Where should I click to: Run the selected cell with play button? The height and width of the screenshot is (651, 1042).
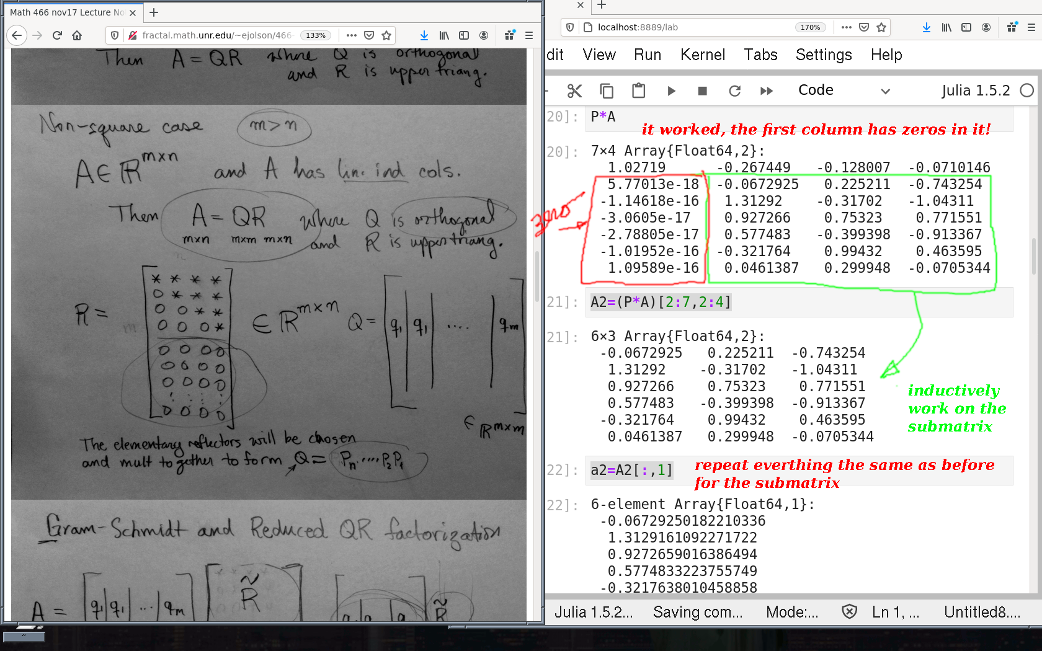671,91
